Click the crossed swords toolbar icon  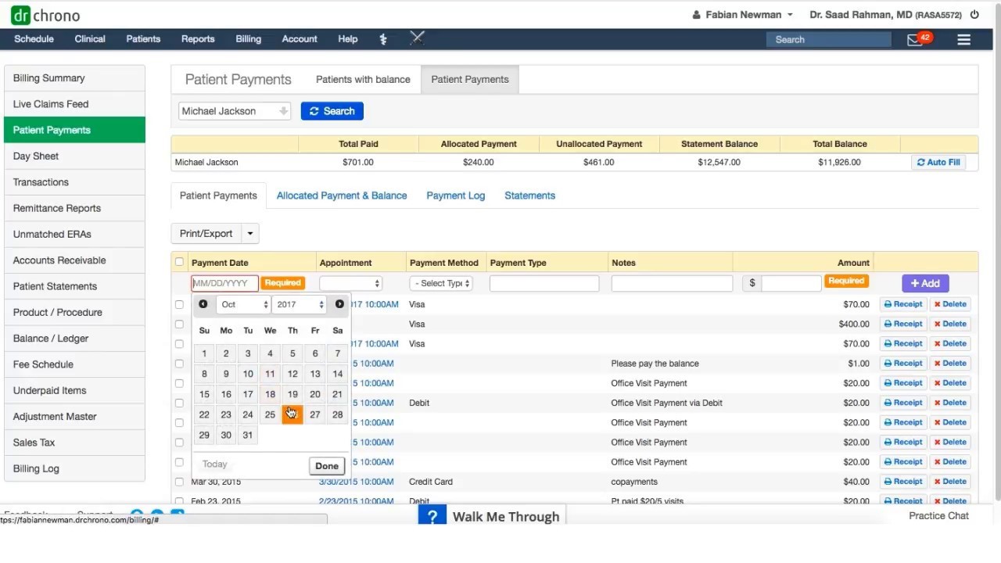click(417, 37)
